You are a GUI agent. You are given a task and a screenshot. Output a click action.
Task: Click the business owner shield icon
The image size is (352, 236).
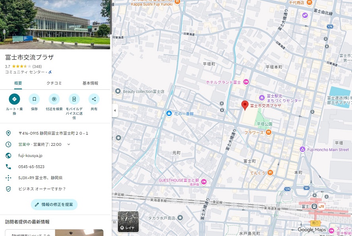(8, 189)
